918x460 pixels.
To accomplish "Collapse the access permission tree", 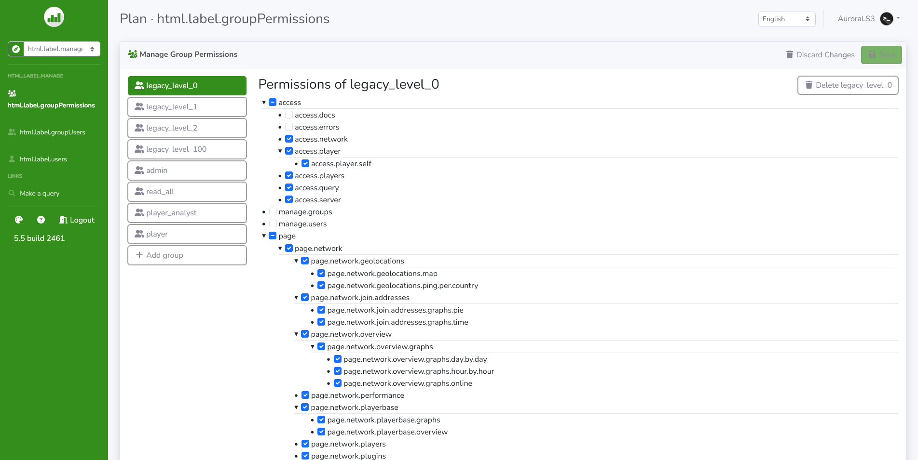I will (264, 102).
